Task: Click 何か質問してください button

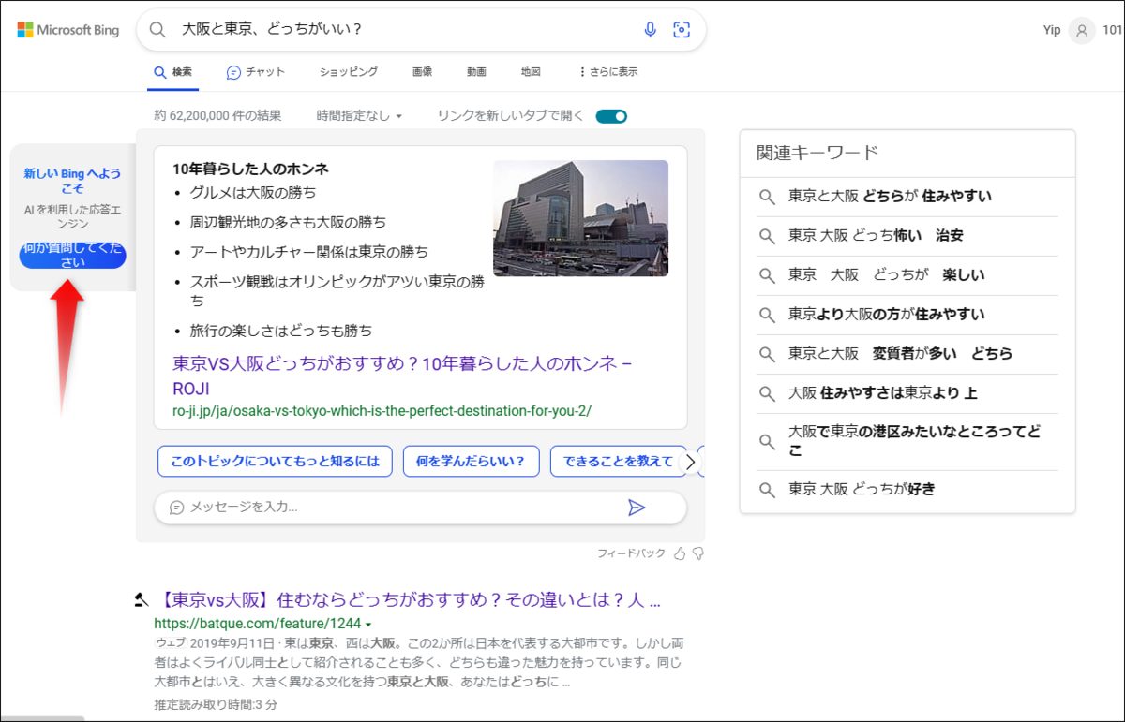Action: [73, 255]
